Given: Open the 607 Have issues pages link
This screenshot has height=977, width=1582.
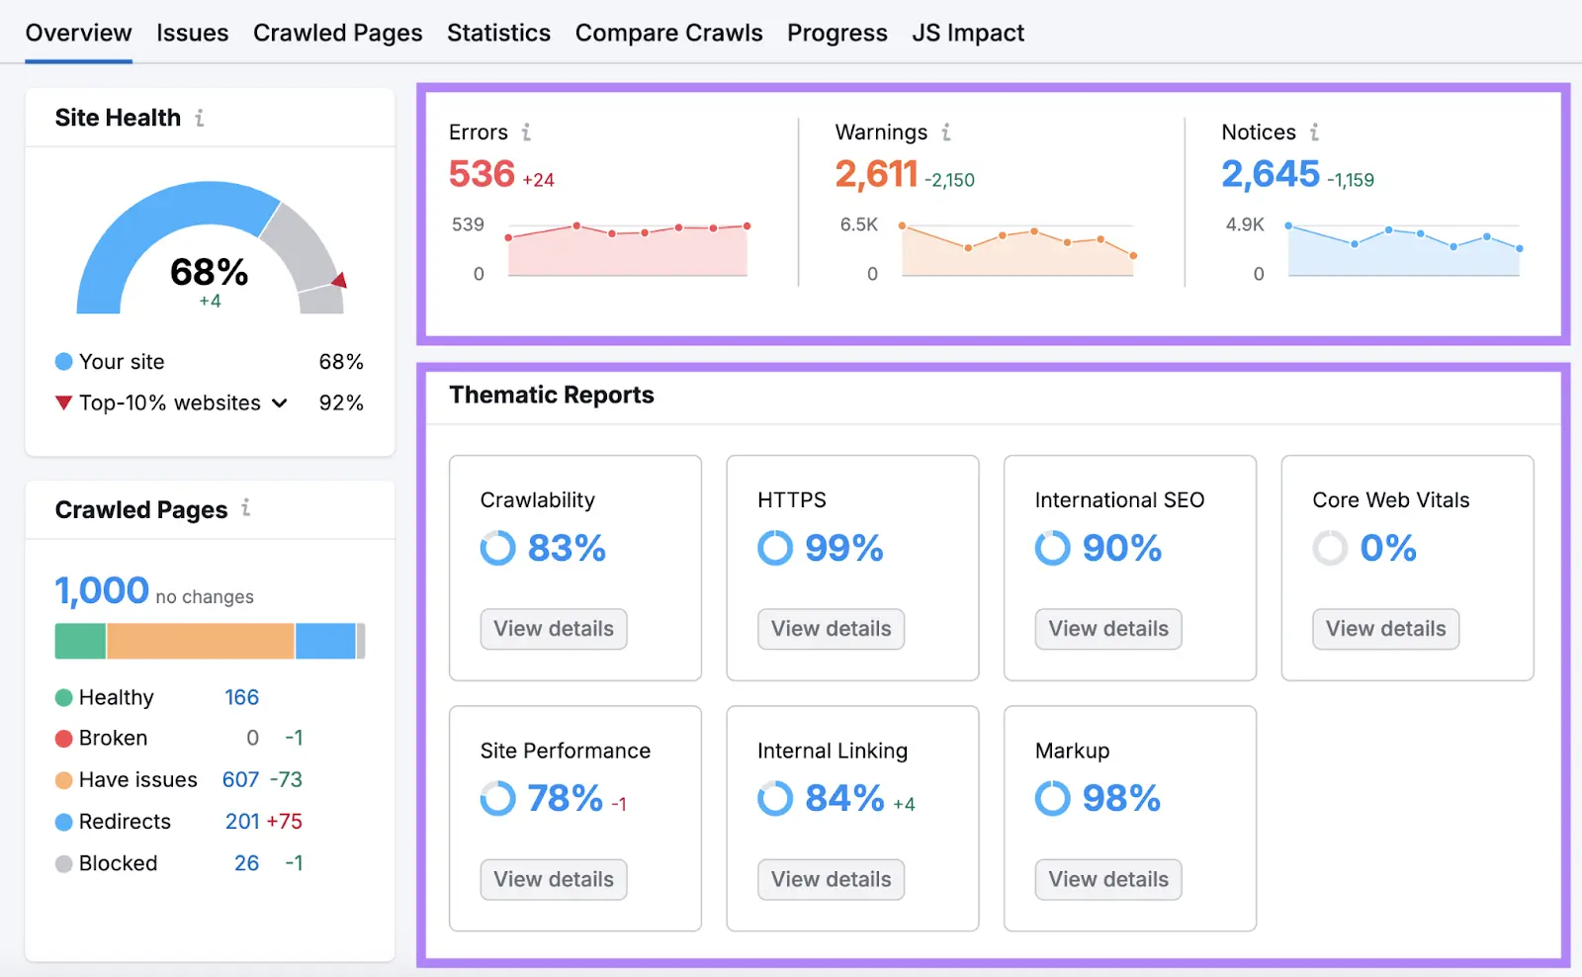Looking at the screenshot, I should pos(240,779).
